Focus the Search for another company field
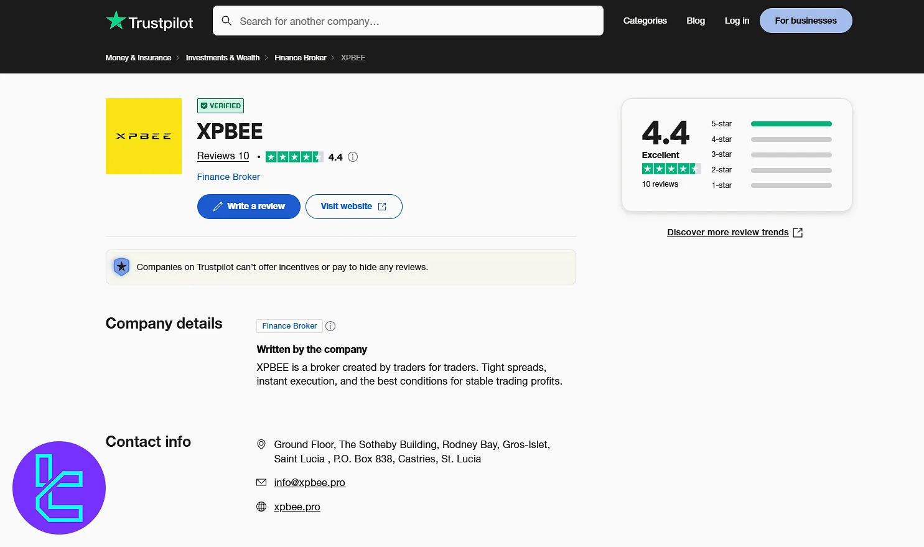The height and width of the screenshot is (547, 924). (408, 21)
